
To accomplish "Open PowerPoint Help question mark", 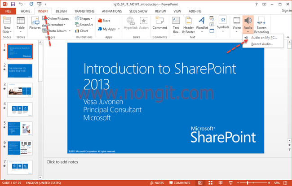I will [x=257, y=4].
